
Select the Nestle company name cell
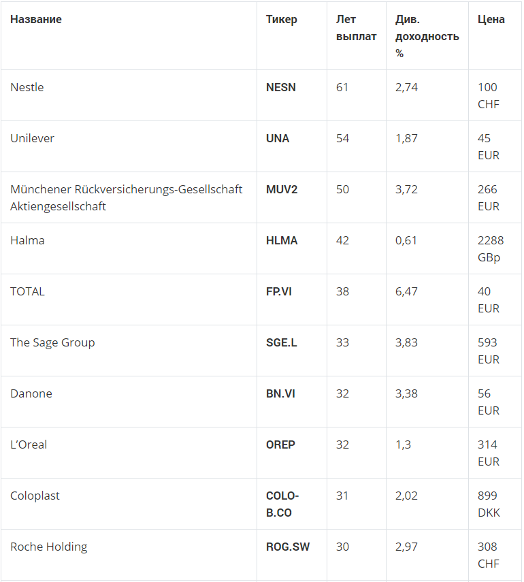point(129,95)
